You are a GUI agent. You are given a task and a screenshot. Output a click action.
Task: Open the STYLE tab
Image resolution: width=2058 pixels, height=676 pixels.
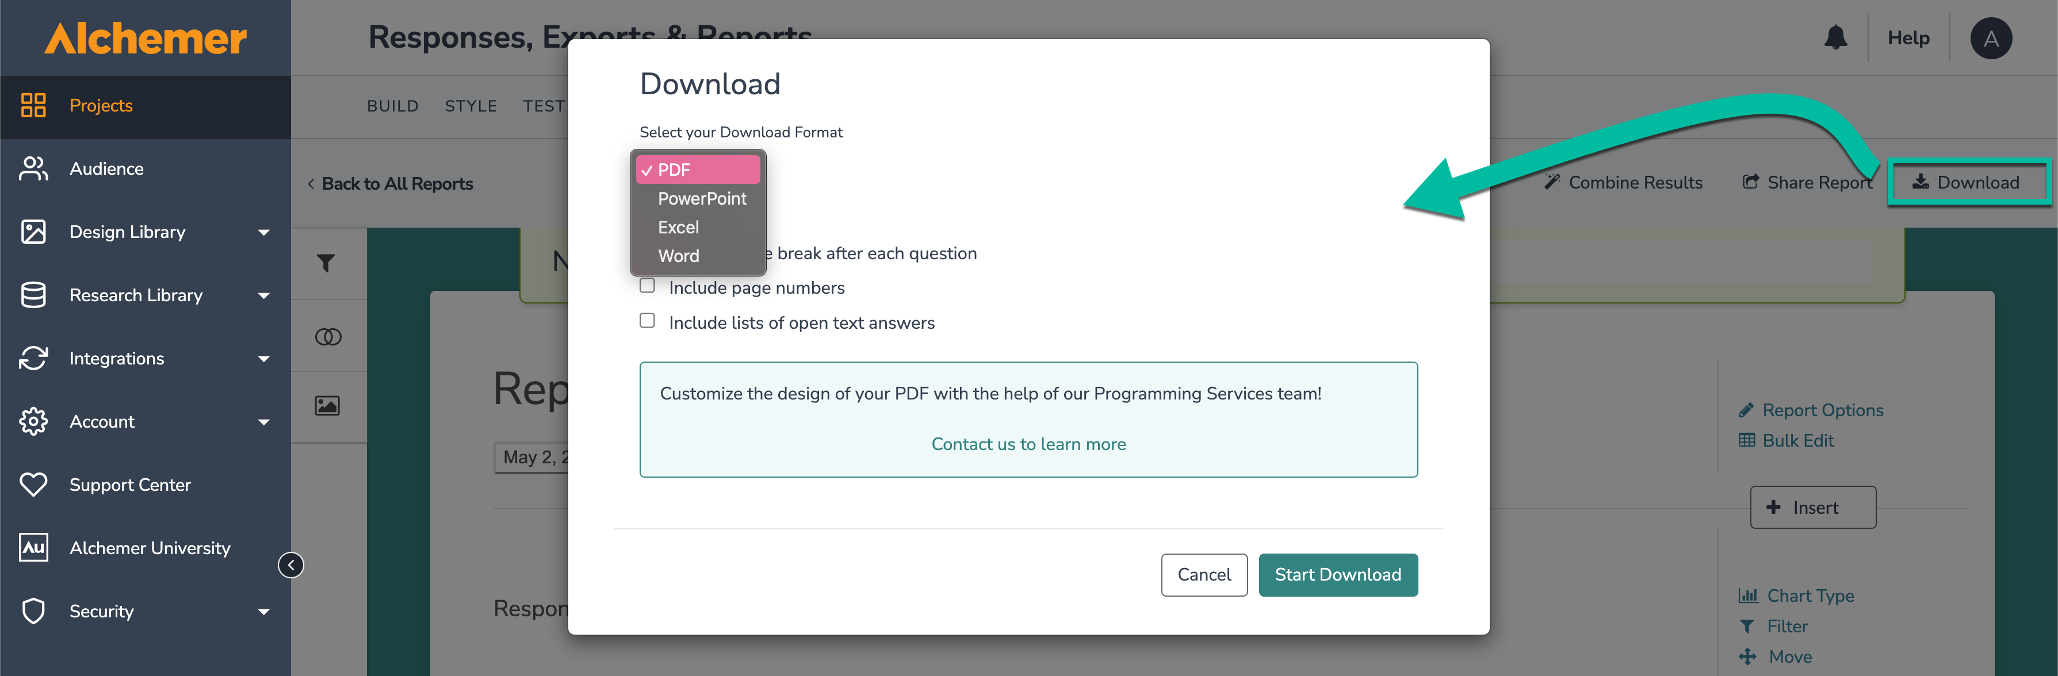470,106
